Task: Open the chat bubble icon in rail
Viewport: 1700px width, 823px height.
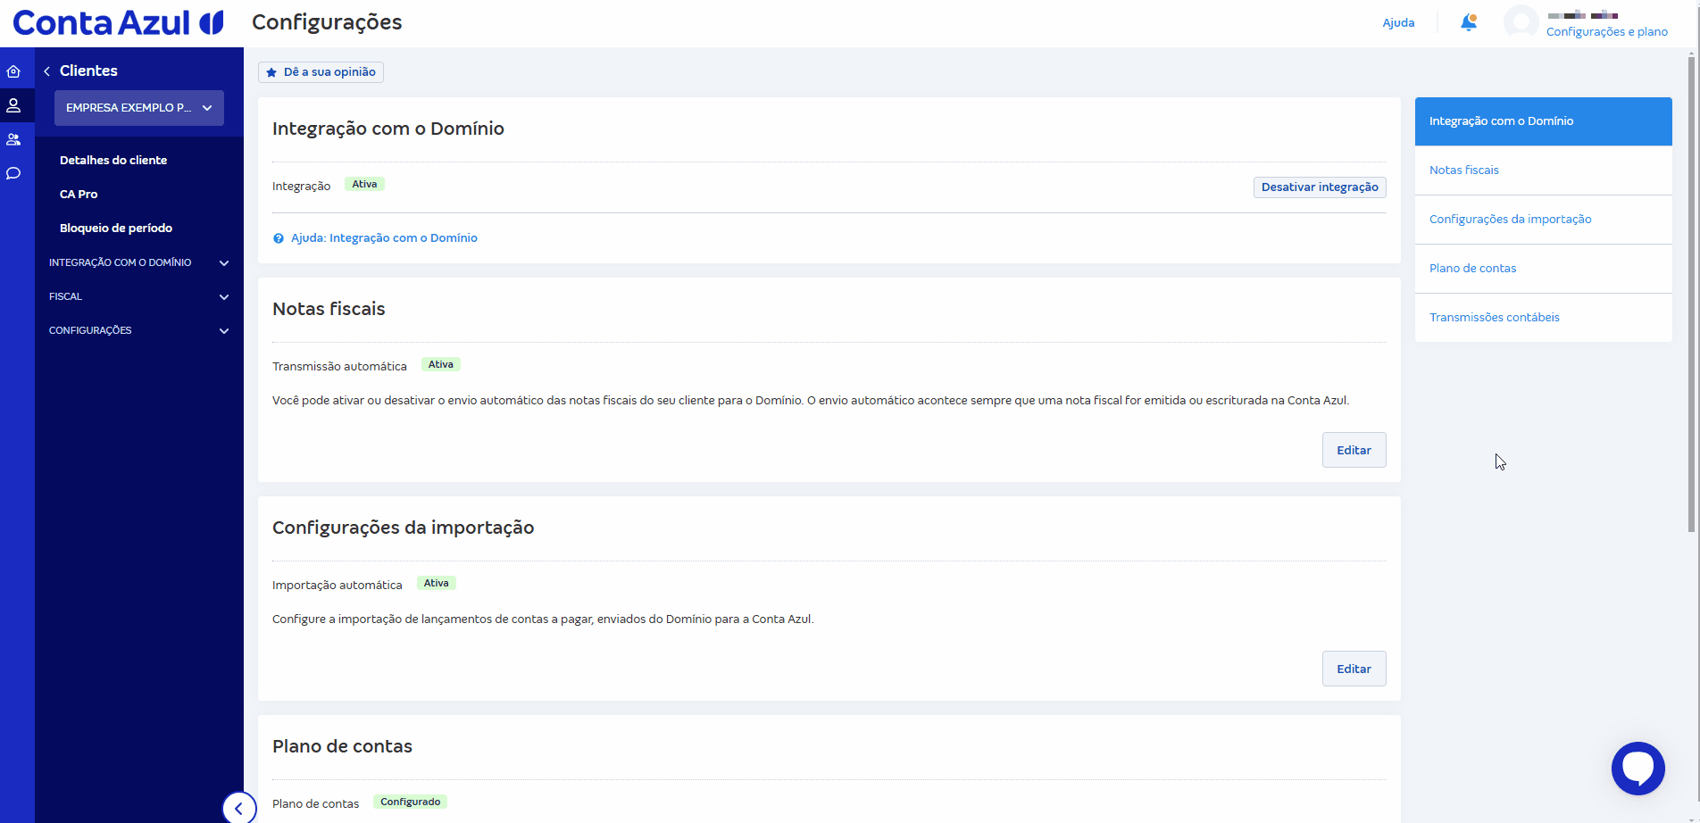Action: [13, 173]
